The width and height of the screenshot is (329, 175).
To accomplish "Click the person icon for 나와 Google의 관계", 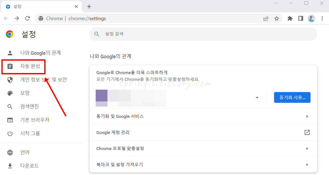I will click(10, 53).
